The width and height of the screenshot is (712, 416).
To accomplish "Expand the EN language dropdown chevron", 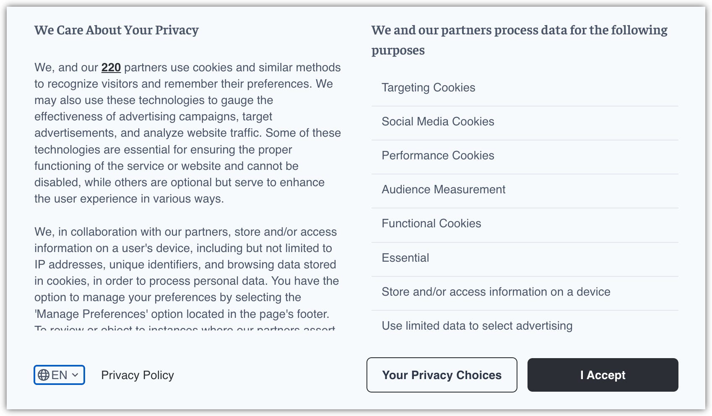I will tap(75, 375).
